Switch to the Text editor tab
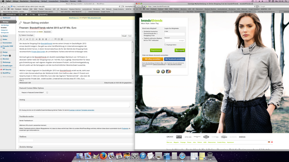The image size is (289, 162). tap(130, 36)
